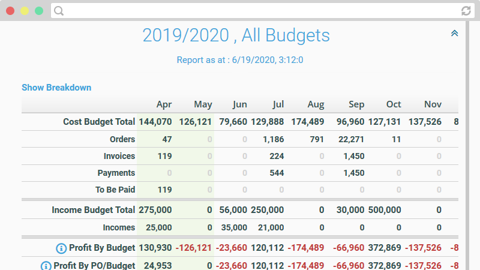Click Incomes value 25,000 for Apr

(x=158, y=227)
